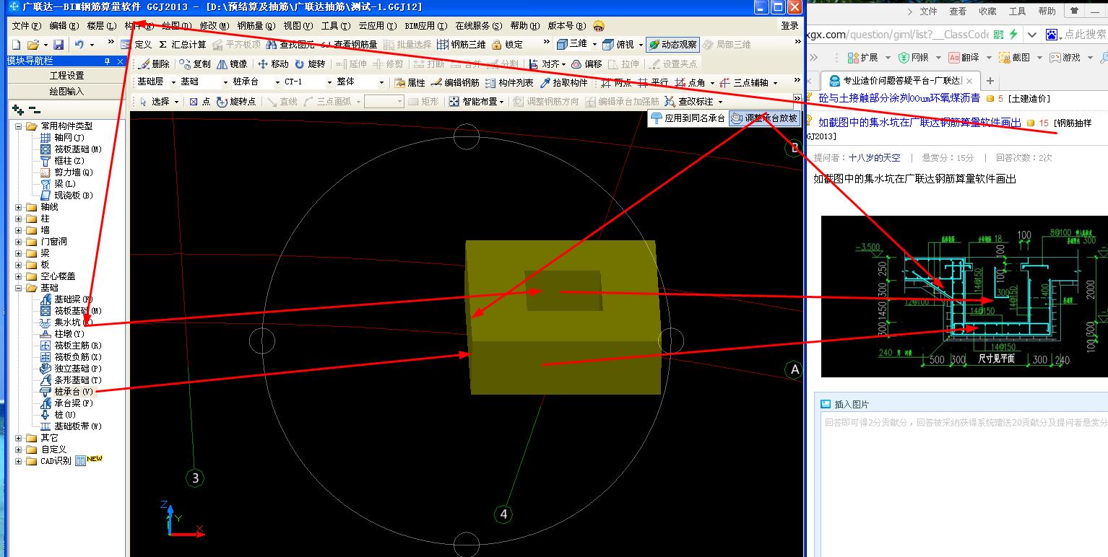Open the CT-1 component dropdown
The image size is (1108, 557).
329,83
